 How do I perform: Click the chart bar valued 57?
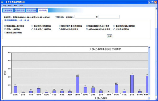coord(39,91)
